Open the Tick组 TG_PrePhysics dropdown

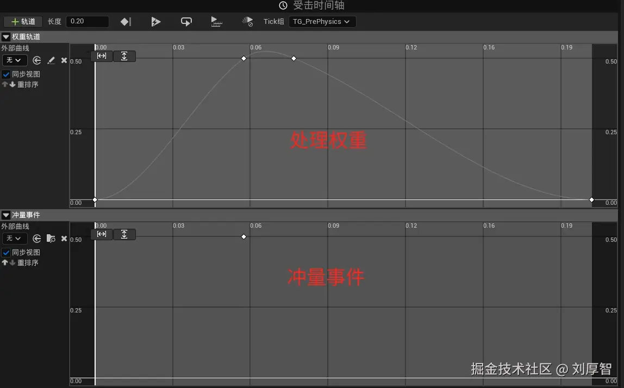pyautogui.click(x=322, y=22)
